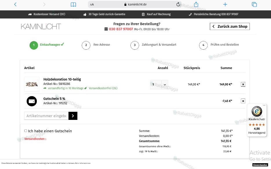Click the Gutschein 5 % title

54,99
